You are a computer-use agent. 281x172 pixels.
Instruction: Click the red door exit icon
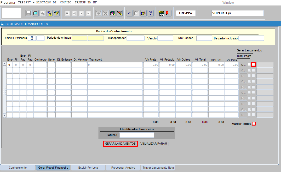point(168,13)
